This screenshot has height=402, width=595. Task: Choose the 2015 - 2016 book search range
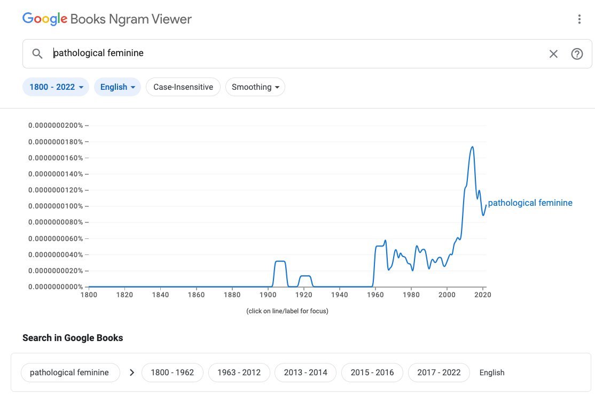tap(371, 373)
